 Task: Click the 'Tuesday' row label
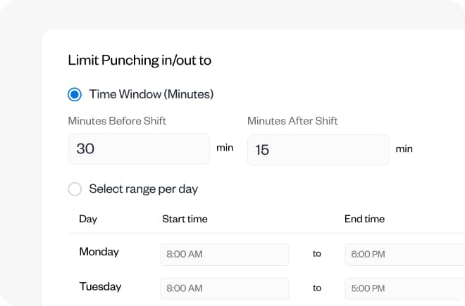pos(100,286)
